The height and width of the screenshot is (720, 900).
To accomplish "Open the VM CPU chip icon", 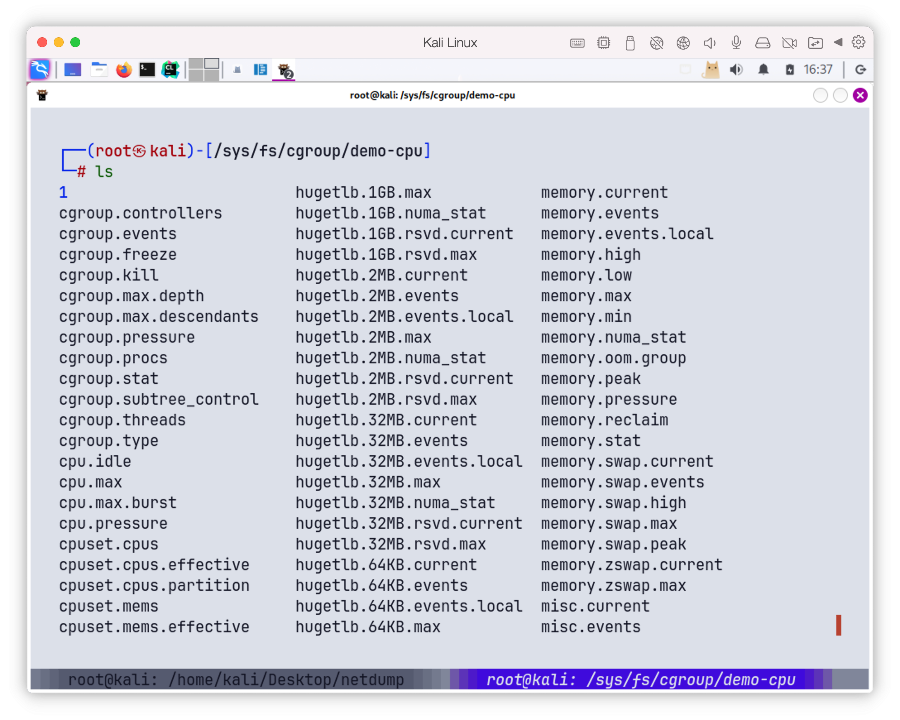I will 603,43.
